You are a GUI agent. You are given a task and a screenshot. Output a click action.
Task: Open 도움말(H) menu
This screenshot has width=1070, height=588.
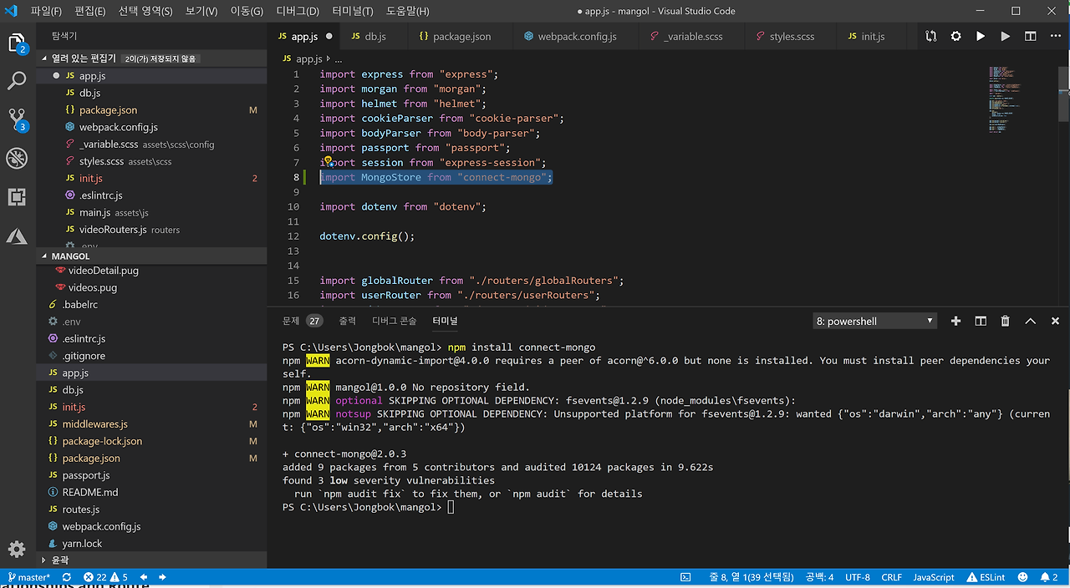pos(408,12)
